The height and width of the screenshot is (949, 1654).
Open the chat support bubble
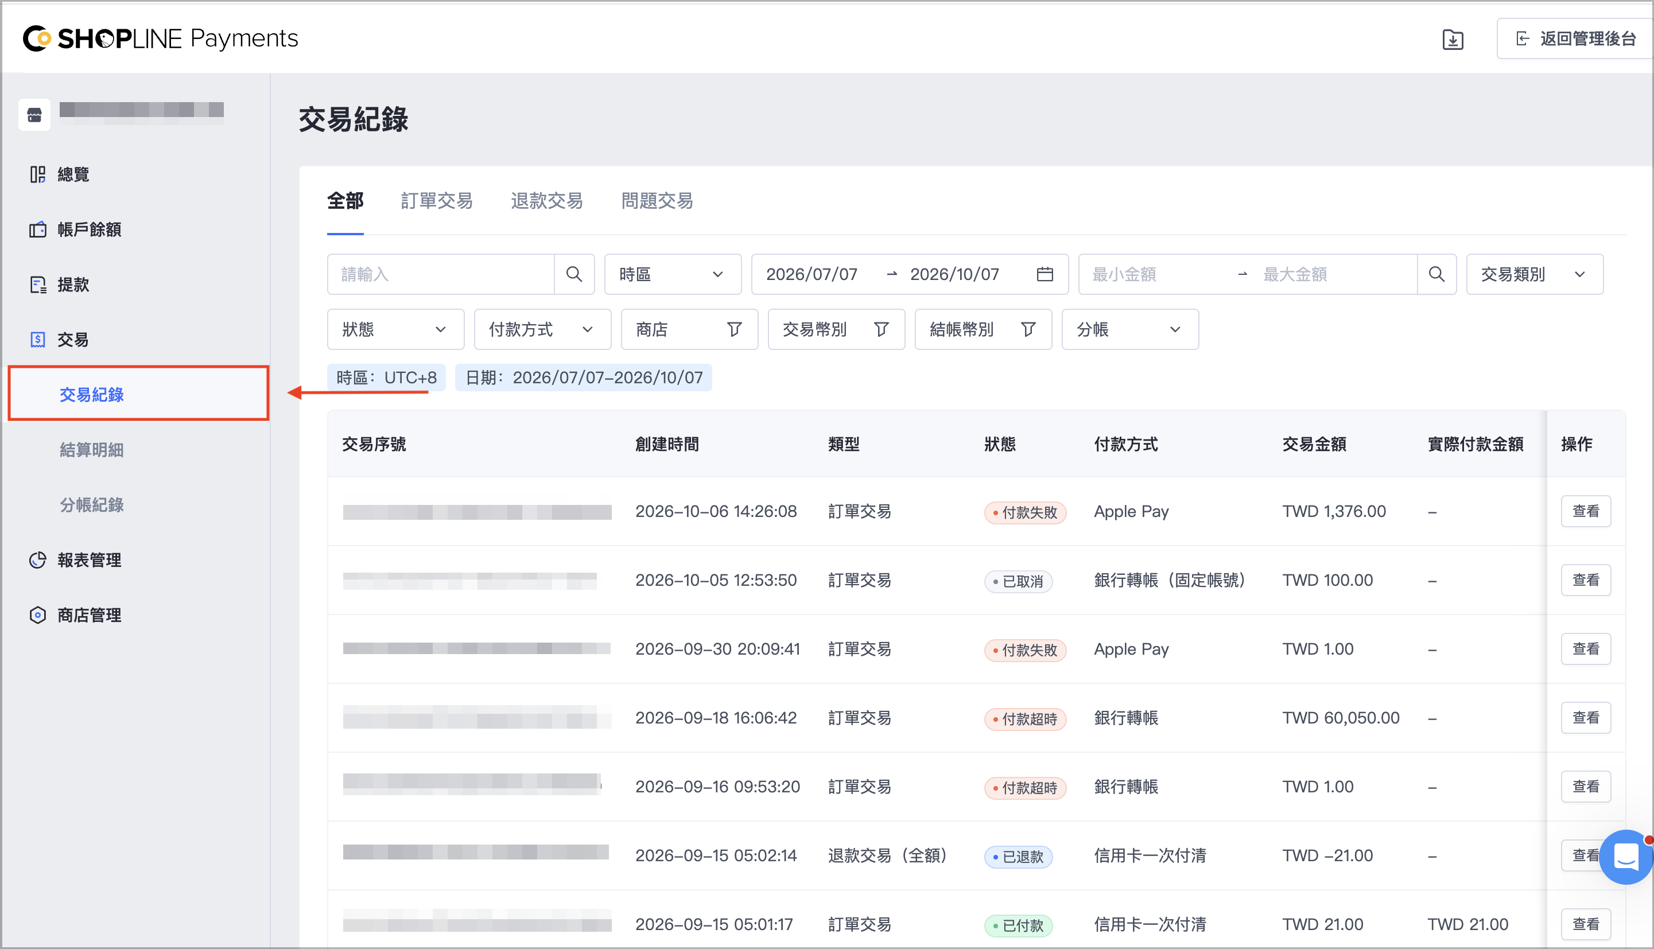(x=1626, y=857)
